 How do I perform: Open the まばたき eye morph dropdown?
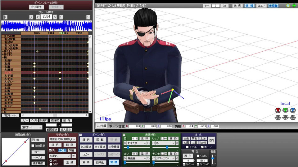tap(137, 143)
